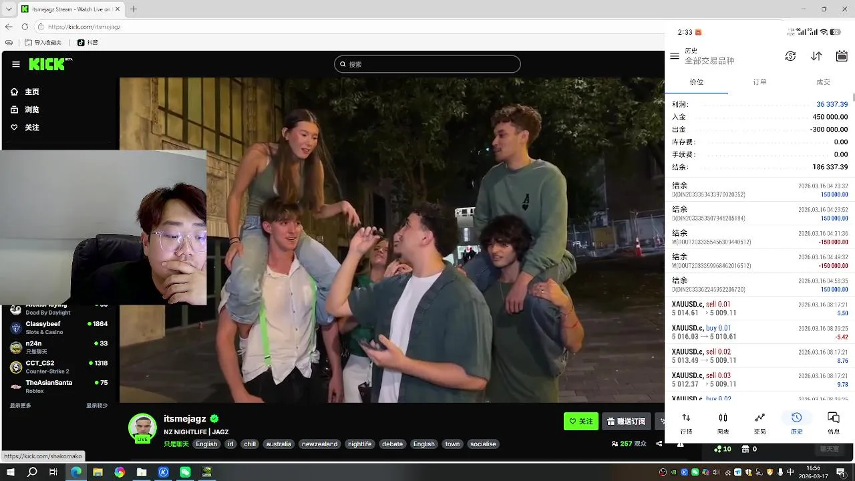Click the currency refresh icon in trading app
855x481 pixels.
tap(790, 56)
